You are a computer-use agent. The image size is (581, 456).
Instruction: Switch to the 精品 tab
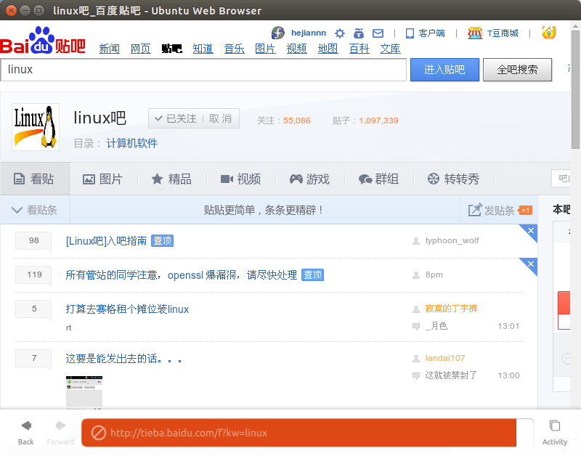point(171,179)
